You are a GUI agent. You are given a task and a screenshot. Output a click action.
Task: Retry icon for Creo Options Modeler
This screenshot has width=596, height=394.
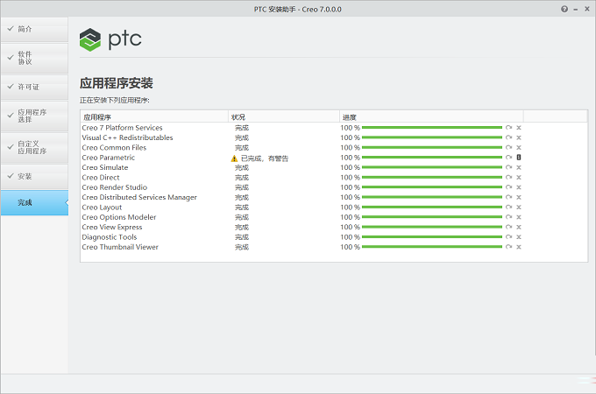pos(508,217)
